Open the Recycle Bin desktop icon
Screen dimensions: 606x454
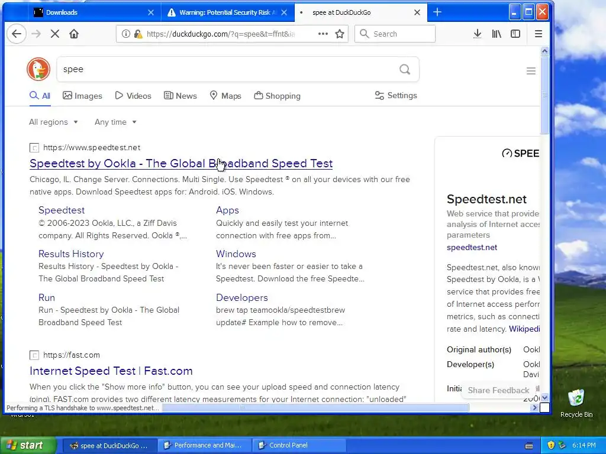(576, 404)
